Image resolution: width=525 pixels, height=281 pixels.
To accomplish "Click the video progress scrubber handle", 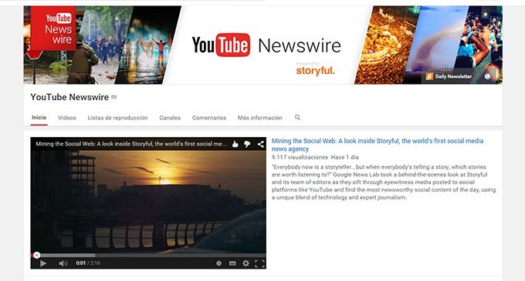I will tap(37, 256).
